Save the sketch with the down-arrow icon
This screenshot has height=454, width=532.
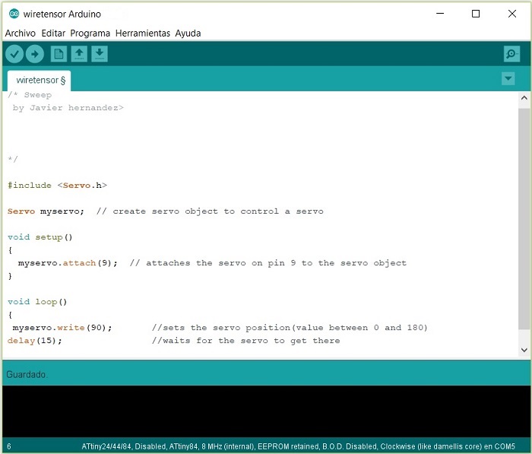[100, 54]
